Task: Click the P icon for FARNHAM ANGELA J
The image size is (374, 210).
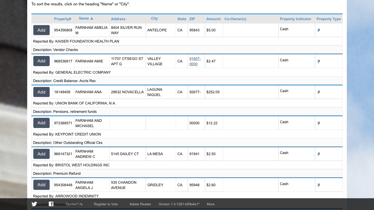Action: pos(319,185)
